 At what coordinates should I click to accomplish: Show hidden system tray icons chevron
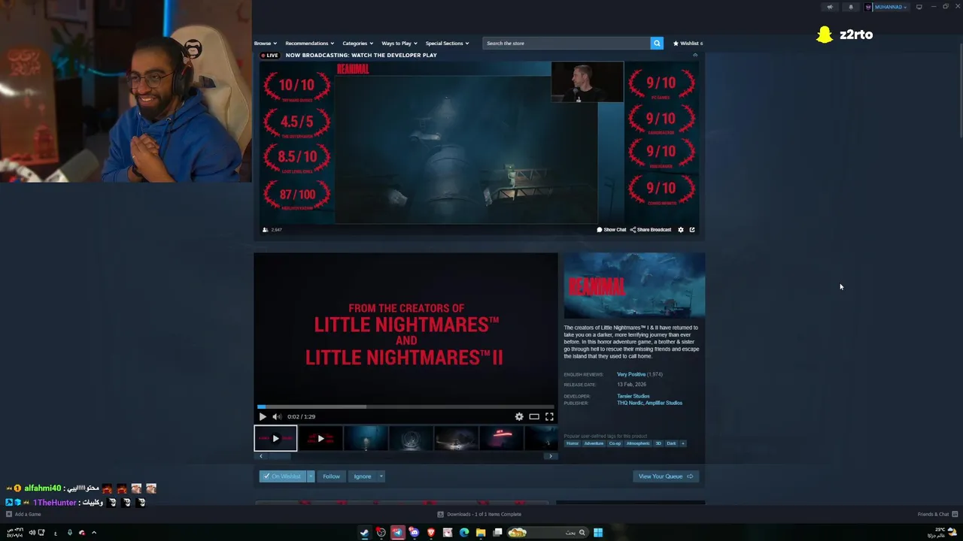coord(94,532)
